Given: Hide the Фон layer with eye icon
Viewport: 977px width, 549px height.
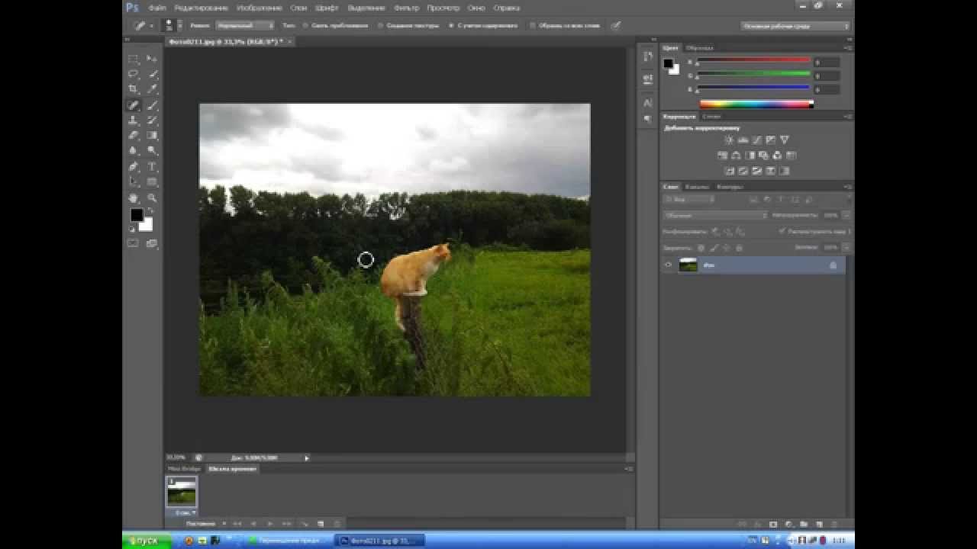Looking at the screenshot, I should (669, 265).
